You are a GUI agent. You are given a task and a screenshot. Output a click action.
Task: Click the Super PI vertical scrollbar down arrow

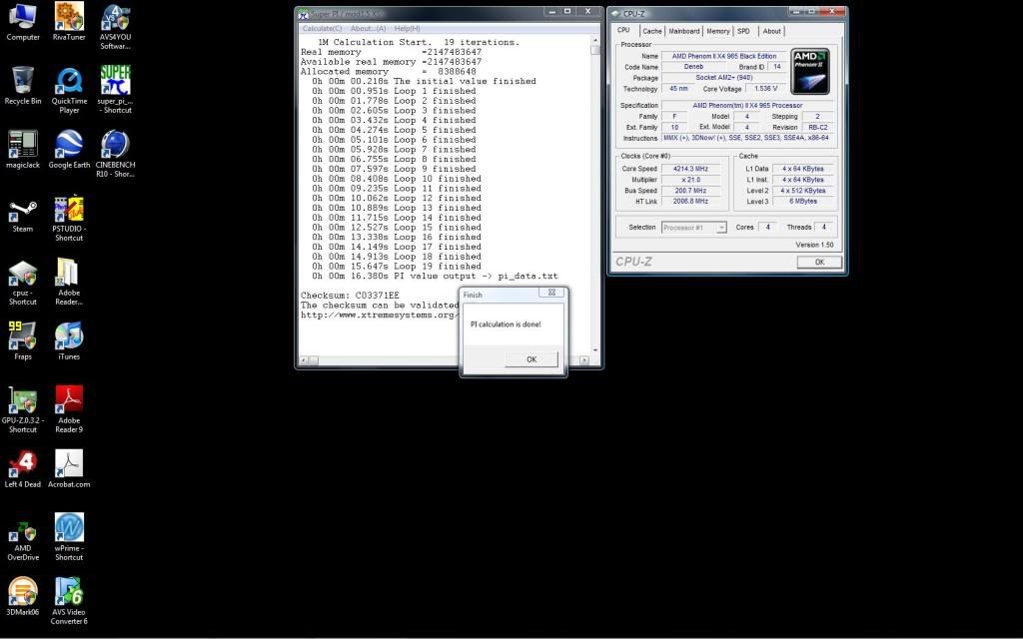point(595,350)
